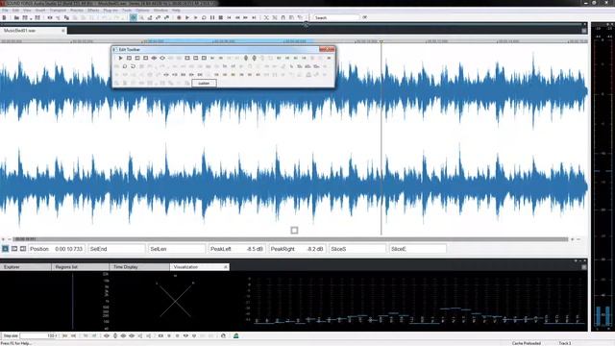Close the MusicBed01.wav file tab
This screenshot has width=615, height=346.
tap(63, 31)
